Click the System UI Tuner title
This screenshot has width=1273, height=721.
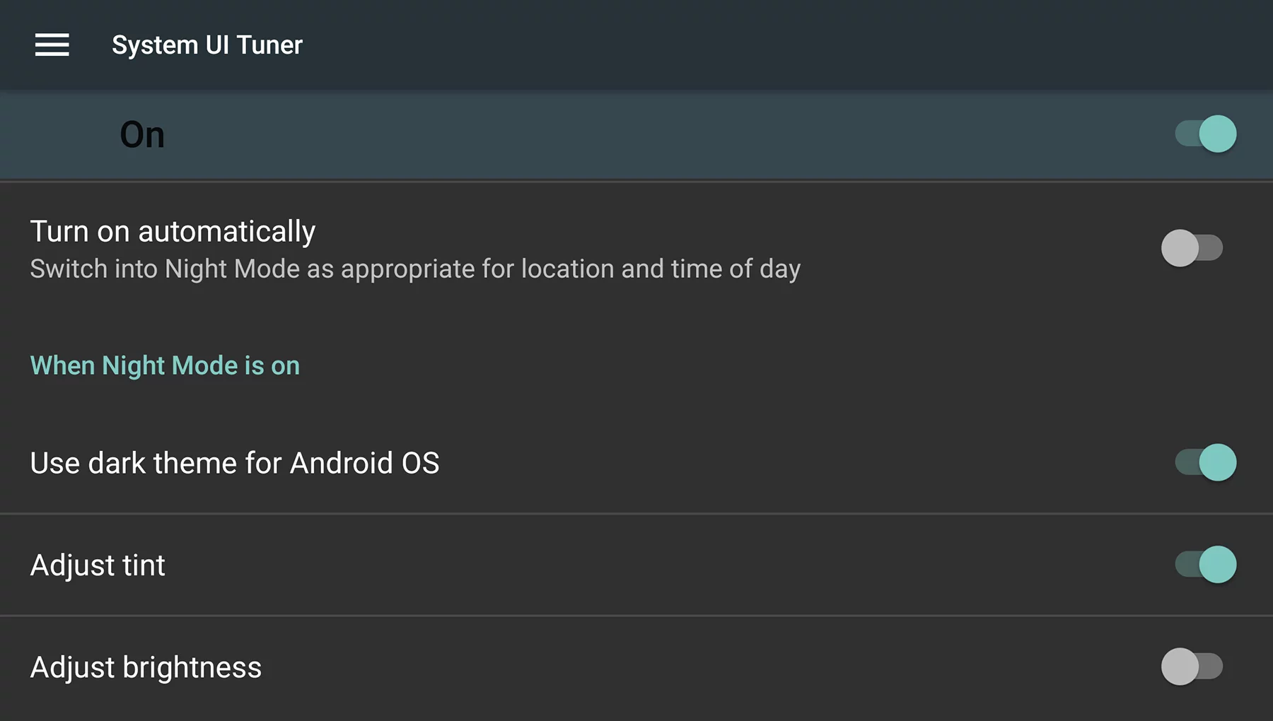pyautogui.click(x=208, y=45)
